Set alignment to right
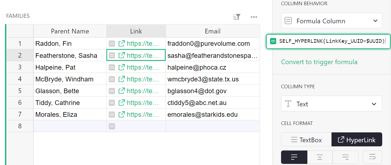 point(345,157)
